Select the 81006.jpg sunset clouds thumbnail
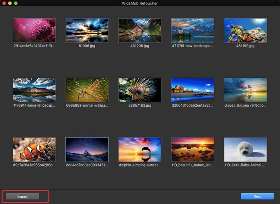Viewport: 280px width, 204px height. click(x=87, y=30)
